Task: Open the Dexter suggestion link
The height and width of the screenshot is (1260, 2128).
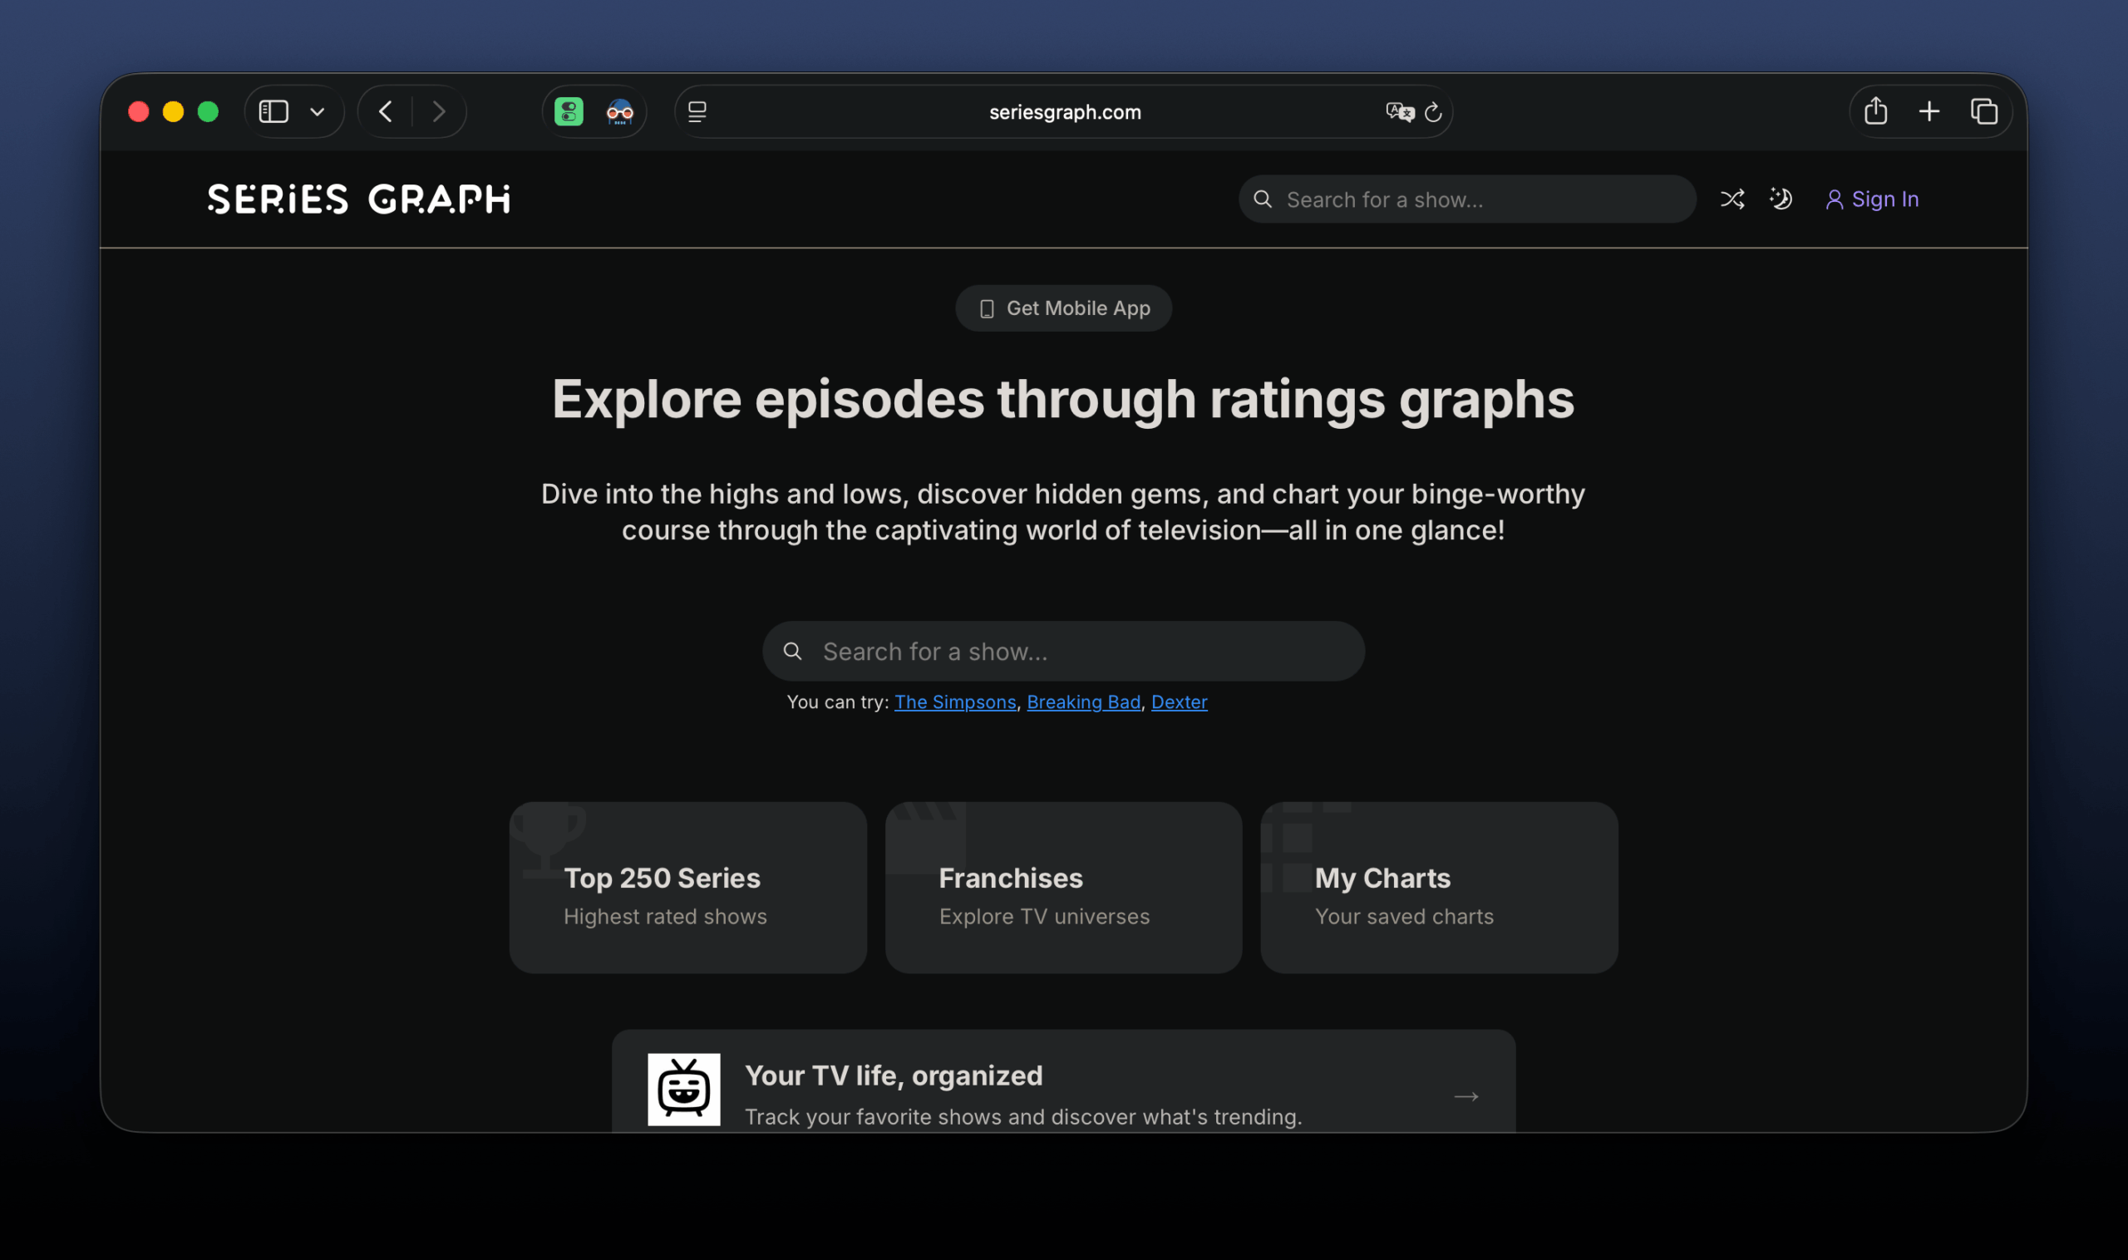Action: click(1179, 702)
